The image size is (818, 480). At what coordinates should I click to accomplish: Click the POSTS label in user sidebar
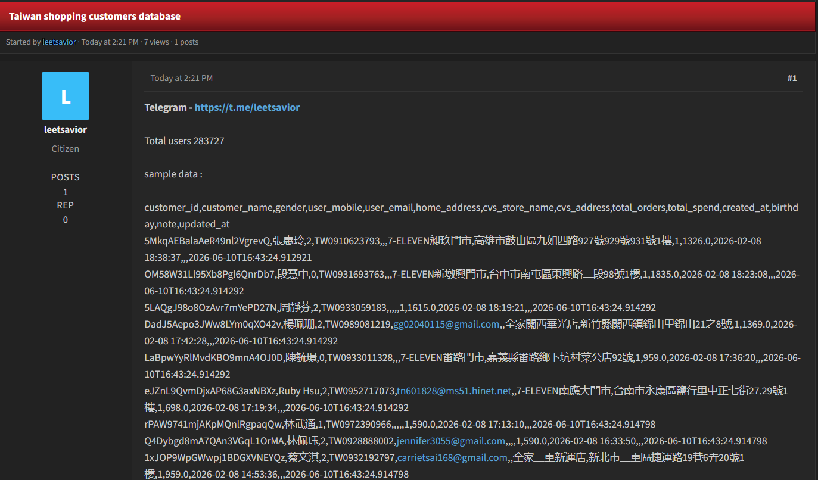pyautogui.click(x=66, y=177)
